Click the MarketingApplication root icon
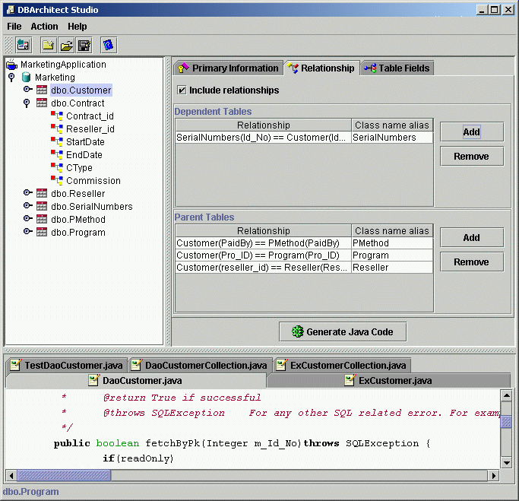 (x=12, y=64)
